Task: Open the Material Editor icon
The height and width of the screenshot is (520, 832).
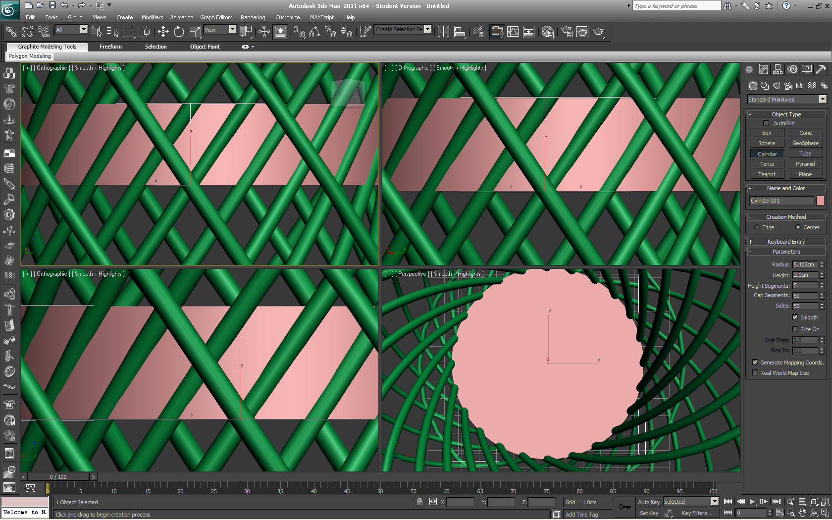Action: [547, 32]
